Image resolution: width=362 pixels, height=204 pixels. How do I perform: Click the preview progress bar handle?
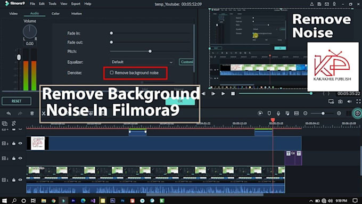(311, 93)
